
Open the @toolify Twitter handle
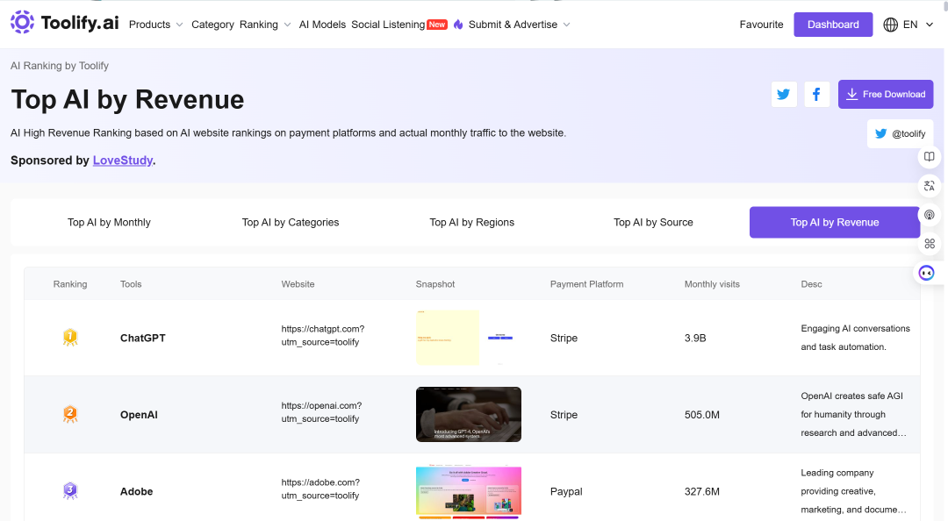point(901,133)
